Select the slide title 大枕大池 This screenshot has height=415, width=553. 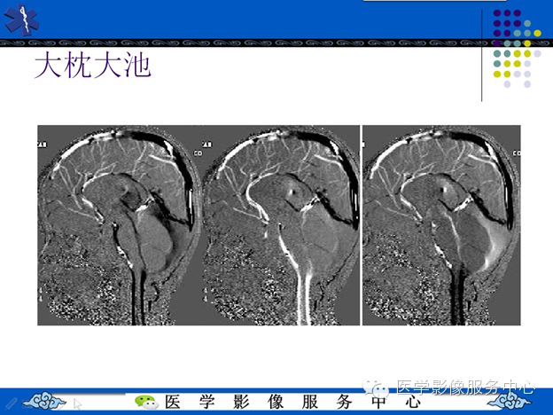tap(93, 65)
